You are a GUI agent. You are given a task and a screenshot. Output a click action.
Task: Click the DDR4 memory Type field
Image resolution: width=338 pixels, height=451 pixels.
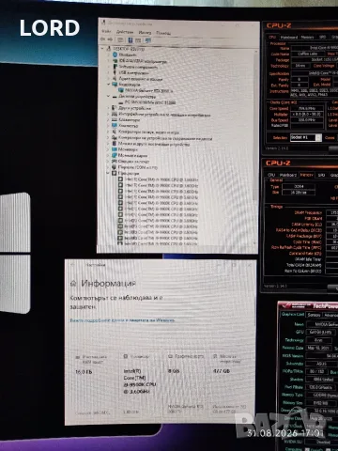tap(299, 186)
